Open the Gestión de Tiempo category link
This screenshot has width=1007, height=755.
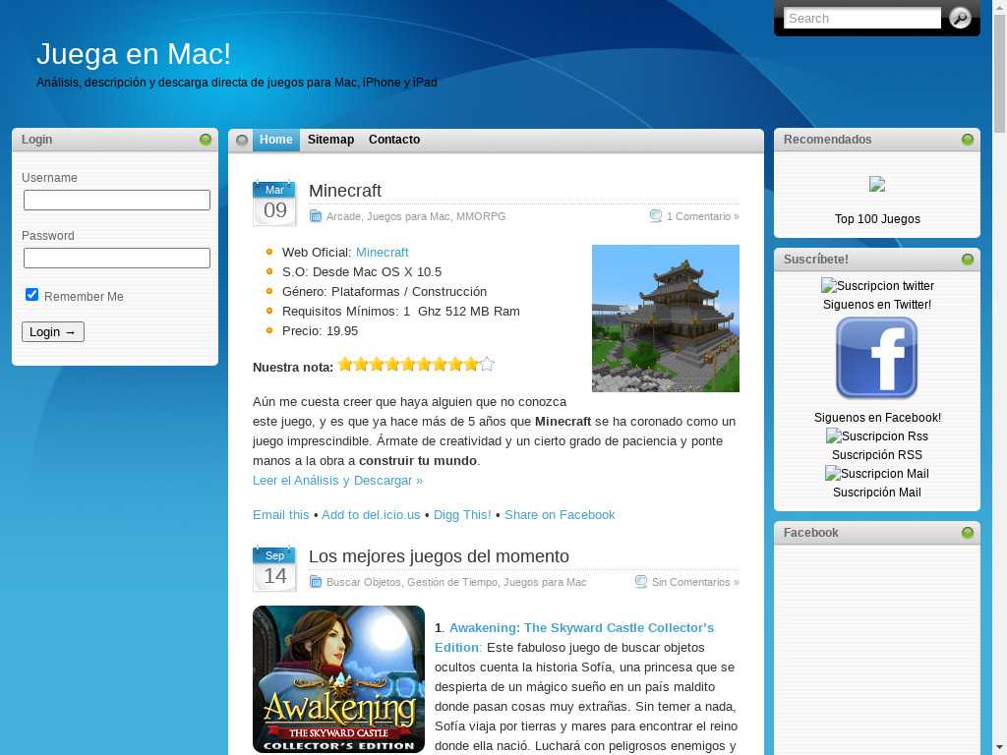(452, 582)
